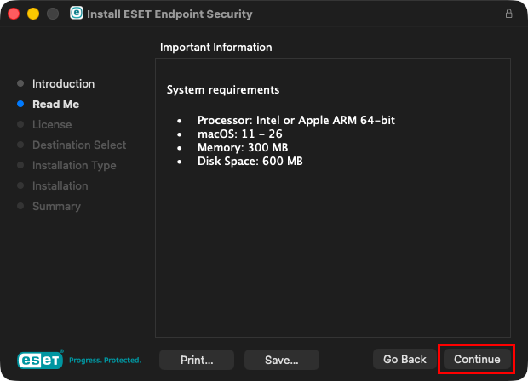Click the lock icon in the title bar

509,14
